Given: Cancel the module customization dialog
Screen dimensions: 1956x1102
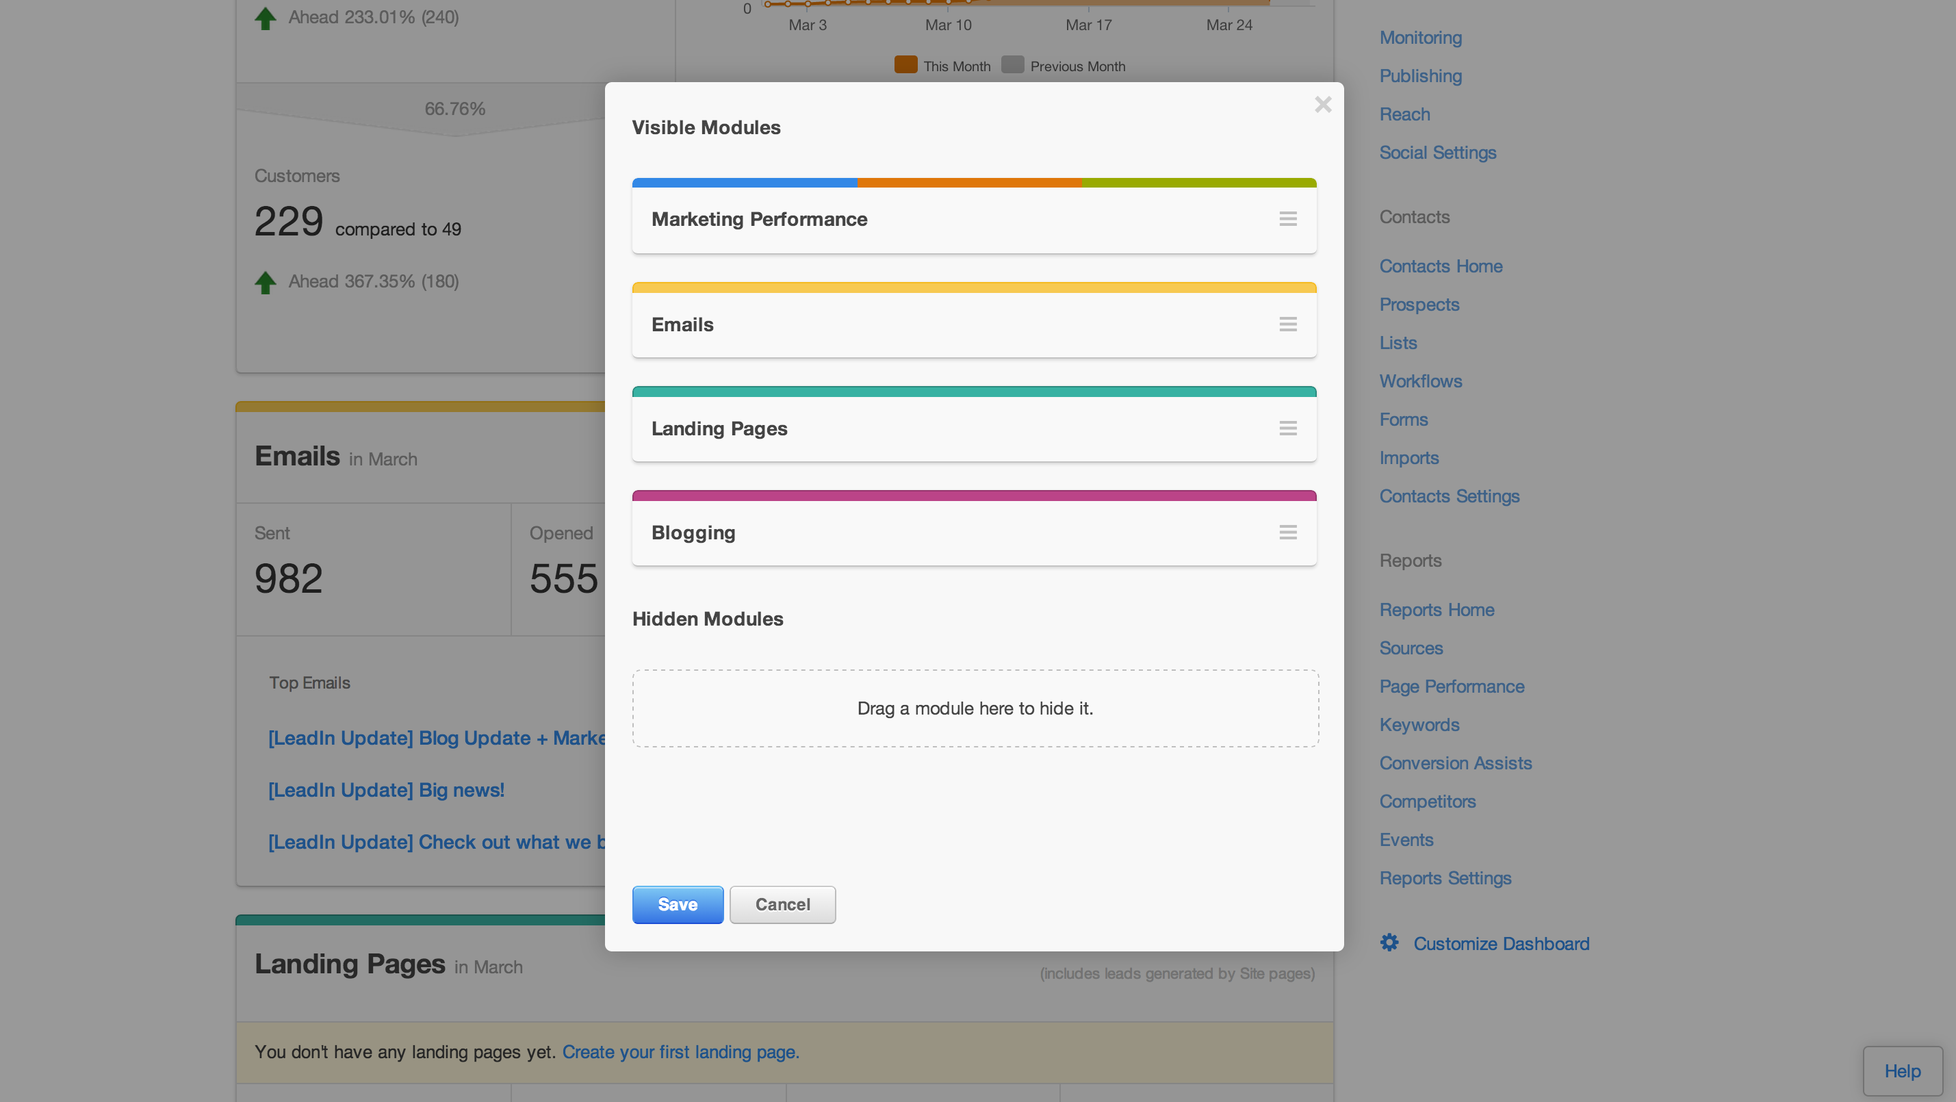Looking at the screenshot, I should tap(782, 904).
